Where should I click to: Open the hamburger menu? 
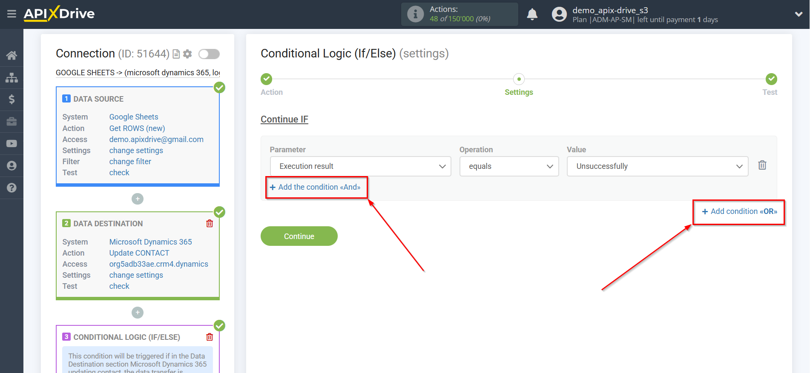click(x=11, y=14)
